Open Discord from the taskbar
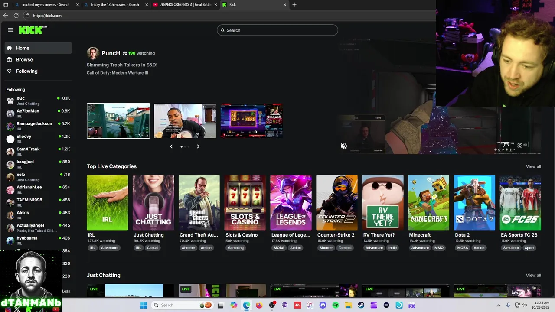The width and height of the screenshot is (555, 312). tap(323, 305)
